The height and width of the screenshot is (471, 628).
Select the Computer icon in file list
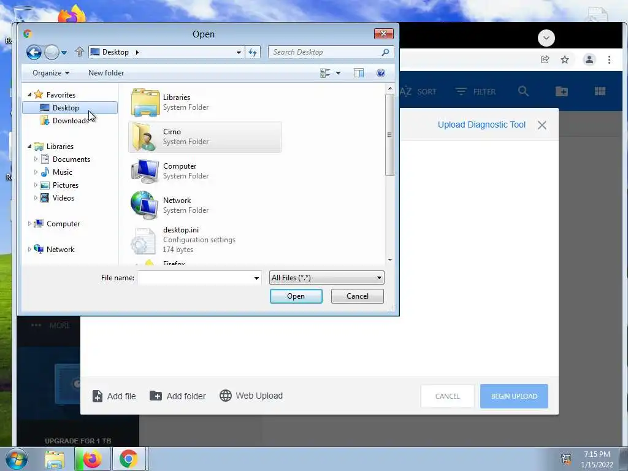[145, 171]
